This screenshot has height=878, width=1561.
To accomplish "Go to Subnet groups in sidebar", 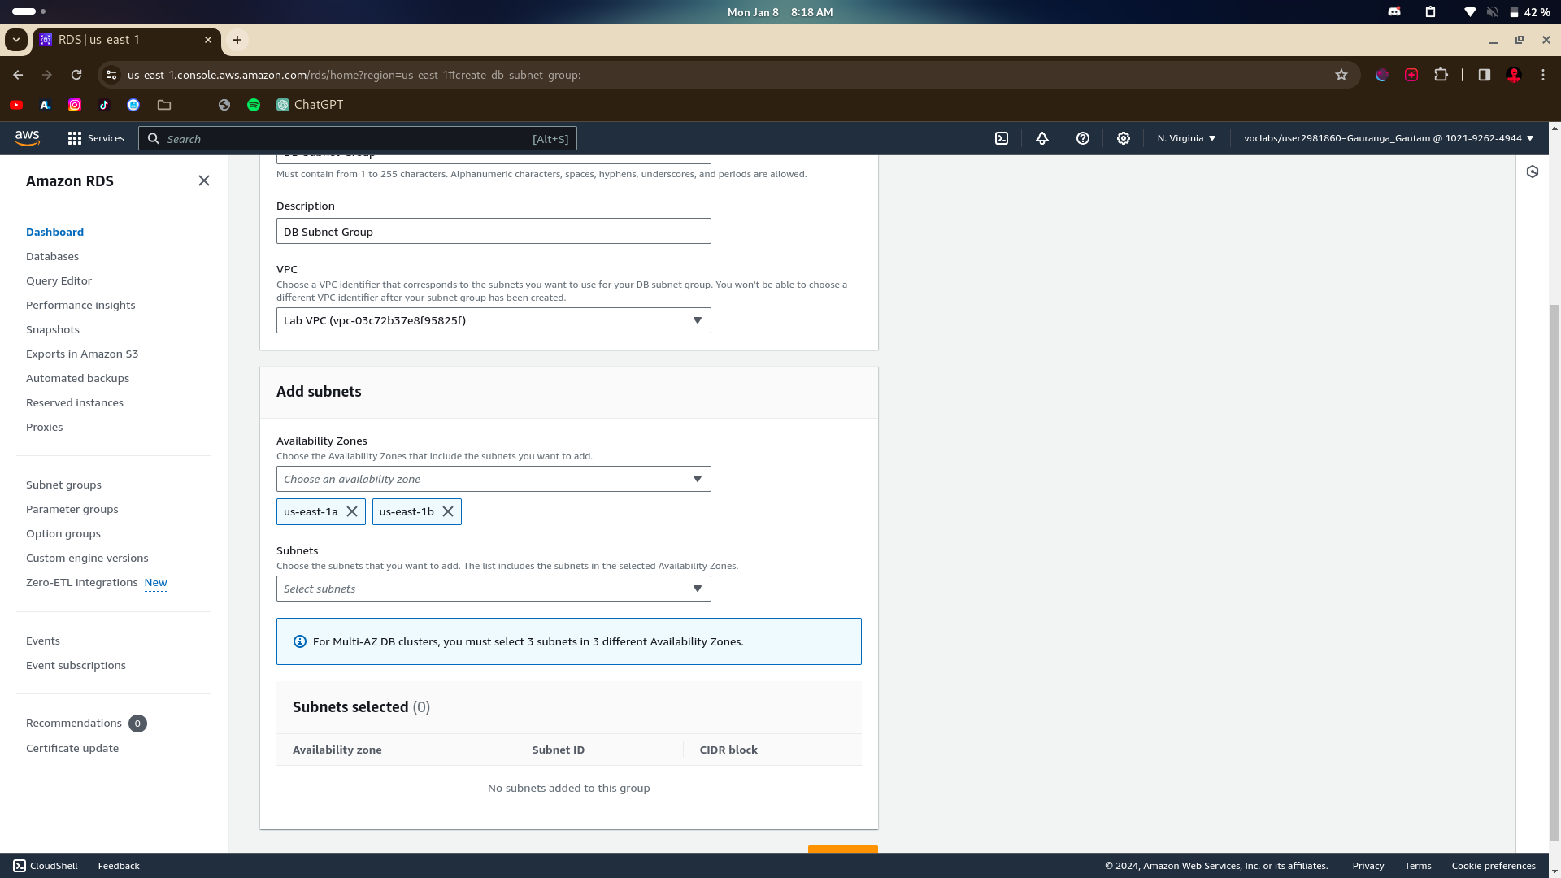I will [63, 485].
